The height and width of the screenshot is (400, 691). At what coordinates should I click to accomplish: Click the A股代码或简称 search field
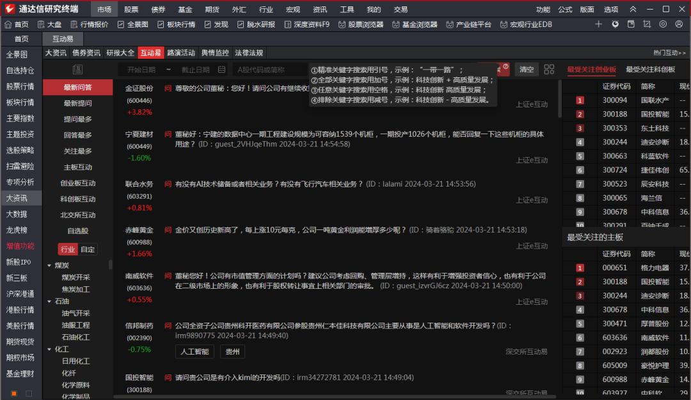[x=271, y=70]
